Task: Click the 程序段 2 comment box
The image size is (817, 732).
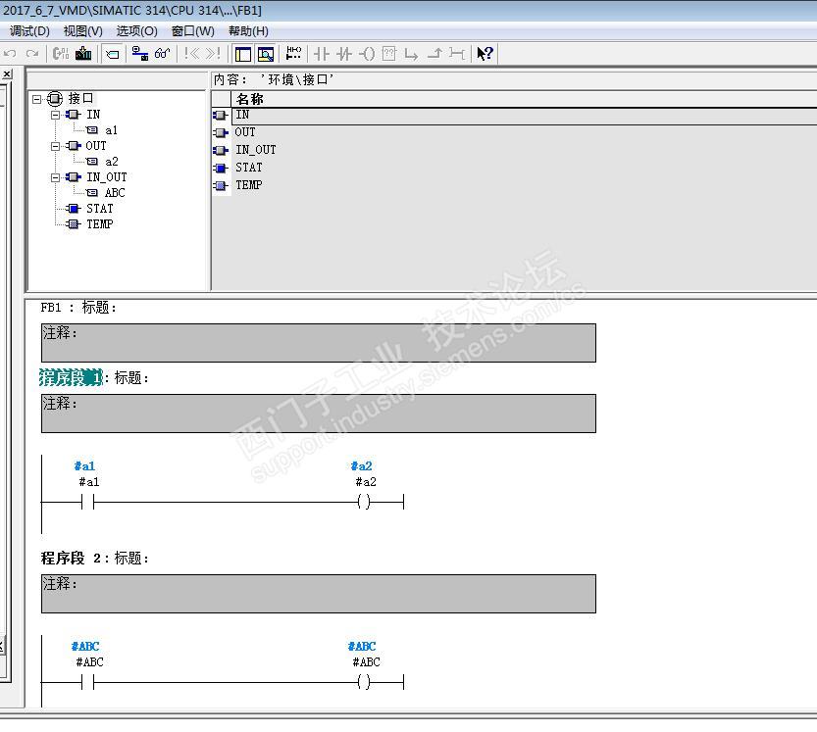Action: click(319, 594)
